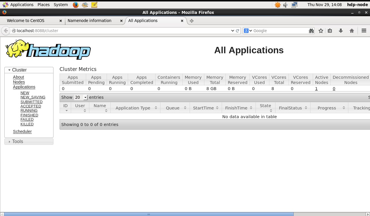
Task: Filter applications by SUBMITTED state
Action: click(32, 102)
